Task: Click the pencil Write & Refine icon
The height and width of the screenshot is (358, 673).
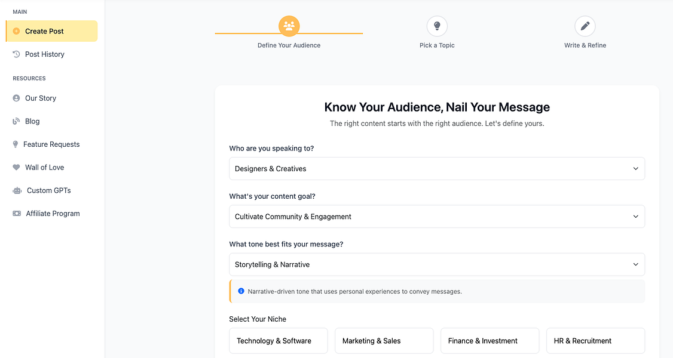Action: [x=585, y=26]
